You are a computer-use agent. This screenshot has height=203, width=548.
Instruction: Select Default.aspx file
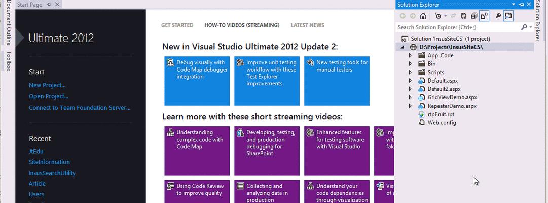point(443,81)
